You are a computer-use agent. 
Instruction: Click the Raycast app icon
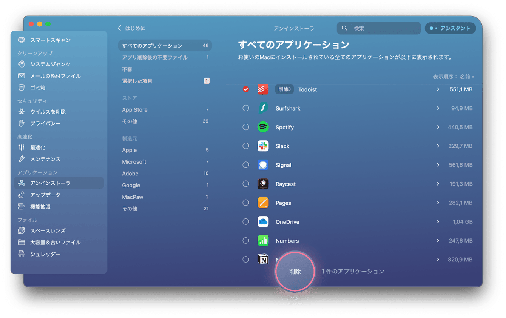point(263,184)
